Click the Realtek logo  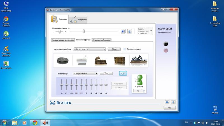tap(60, 103)
